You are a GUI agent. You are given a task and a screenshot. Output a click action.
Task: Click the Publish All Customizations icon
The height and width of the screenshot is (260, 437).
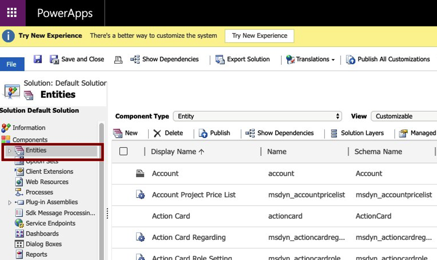[350, 59]
